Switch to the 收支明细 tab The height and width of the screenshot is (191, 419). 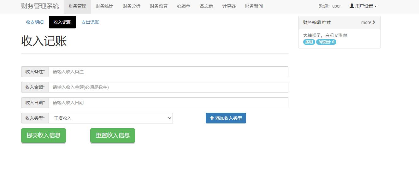point(34,22)
